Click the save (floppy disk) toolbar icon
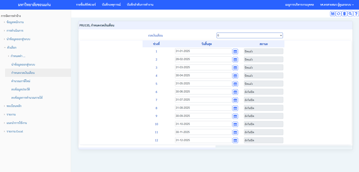The height and width of the screenshot is (172, 359). [x=333, y=14]
